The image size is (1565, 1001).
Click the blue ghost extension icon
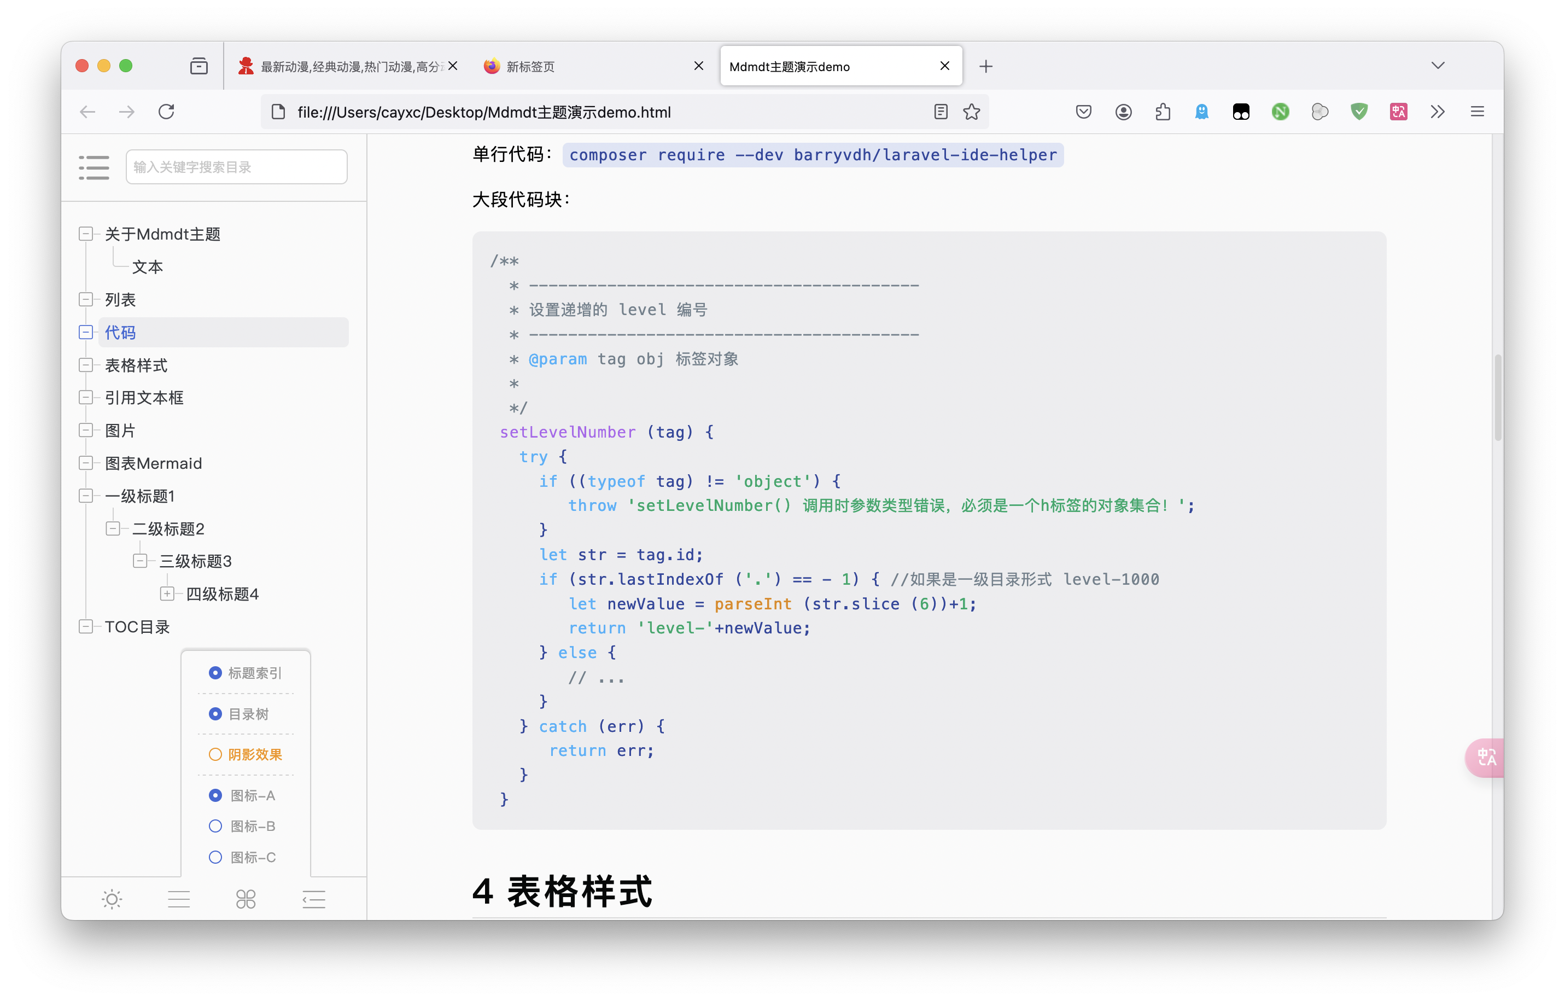[x=1202, y=112]
